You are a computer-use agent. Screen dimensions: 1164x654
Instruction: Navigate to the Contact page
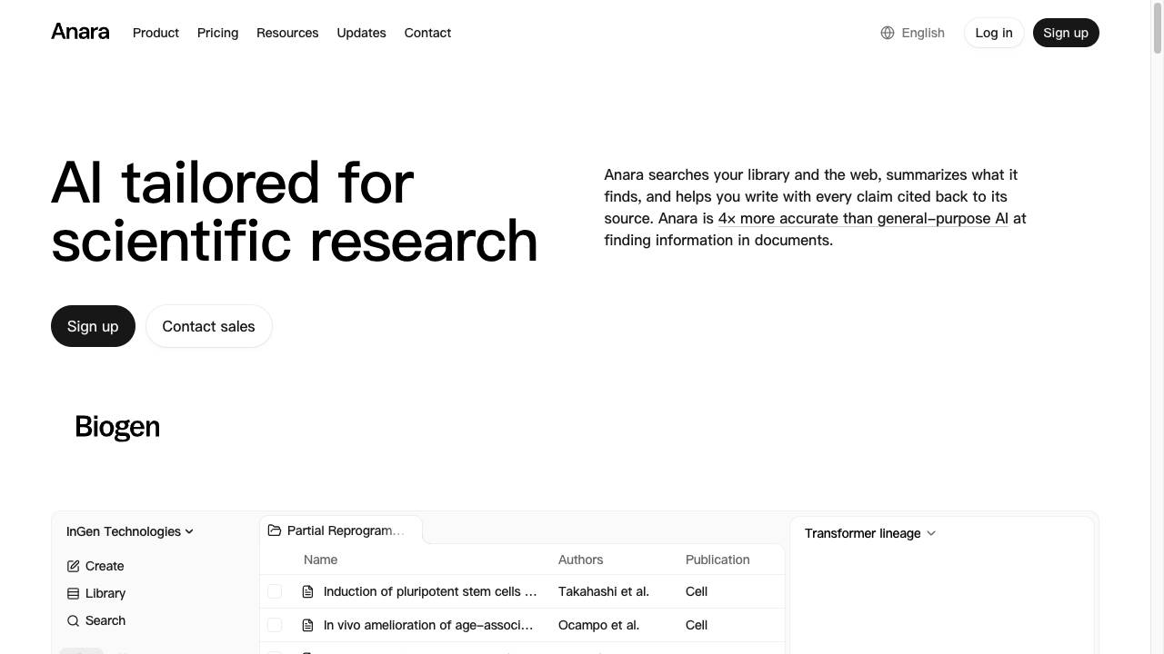(x=427, y=33)
